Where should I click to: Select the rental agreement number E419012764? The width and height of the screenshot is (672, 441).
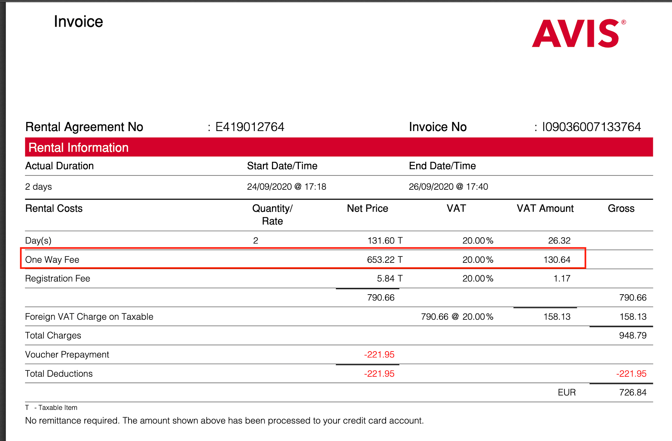click(250, 127)
